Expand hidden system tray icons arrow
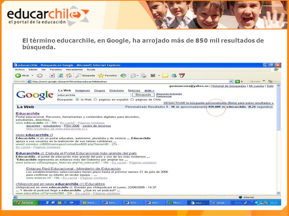Viewport: 289px width, 216px height. click(x=256, y=202)
